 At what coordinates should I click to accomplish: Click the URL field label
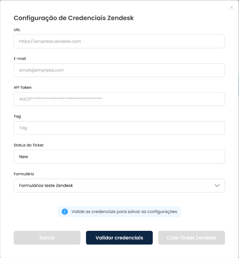(x=17, y=30)
